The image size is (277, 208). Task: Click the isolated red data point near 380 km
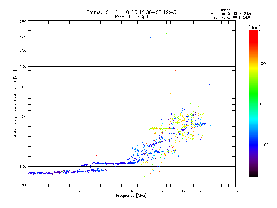(x=176, y=70)
